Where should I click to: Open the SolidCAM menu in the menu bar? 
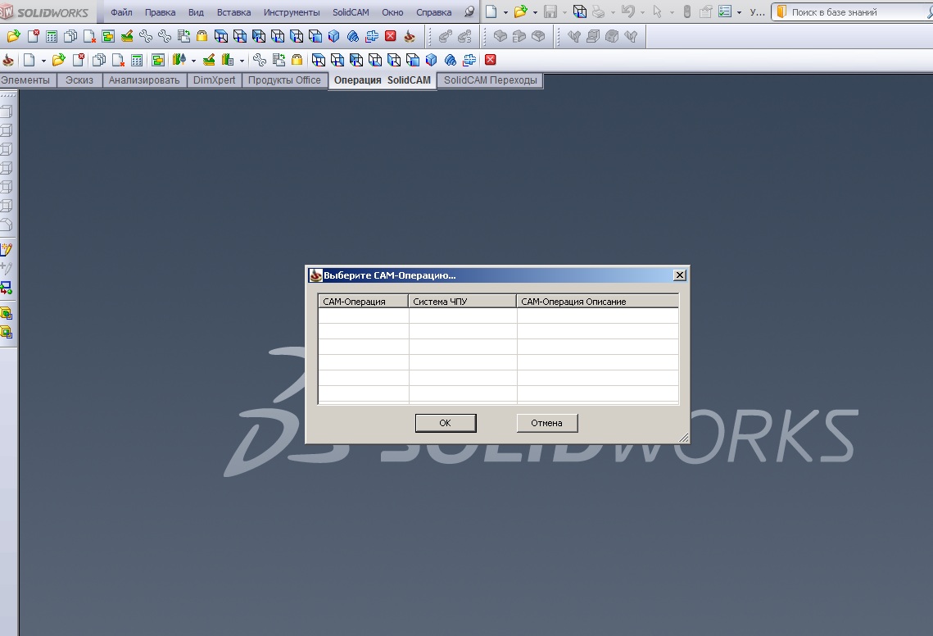[351, 12]
